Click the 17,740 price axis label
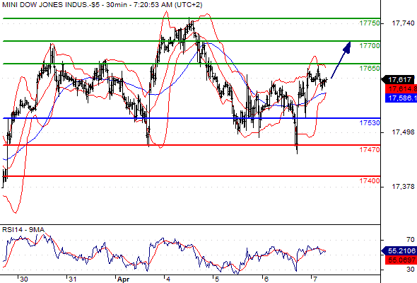Screen dimensions: 417x283 coord(403,23)
